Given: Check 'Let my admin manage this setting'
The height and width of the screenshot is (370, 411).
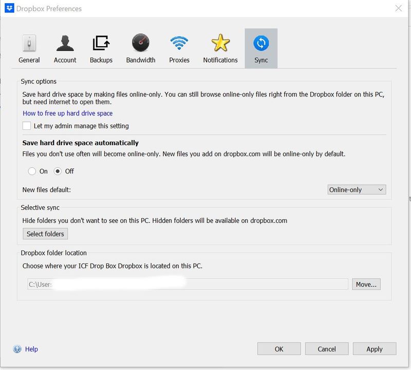Looking at the screenshot, I should 27,126.
